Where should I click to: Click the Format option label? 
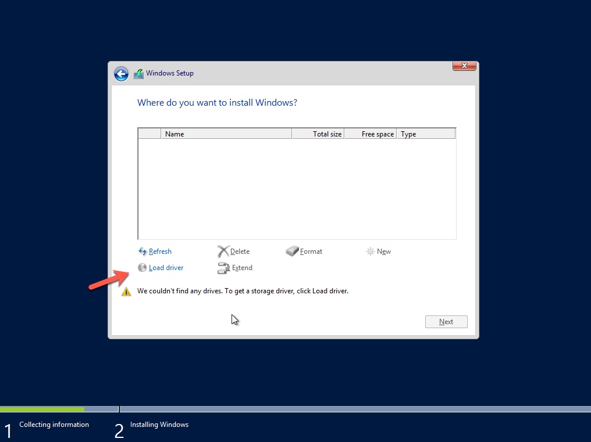coord(311,251)
